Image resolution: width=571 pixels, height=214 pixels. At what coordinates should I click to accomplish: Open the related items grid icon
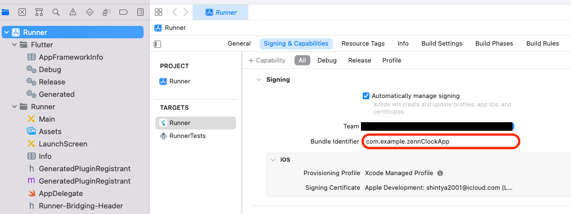(x=158, y=12)
